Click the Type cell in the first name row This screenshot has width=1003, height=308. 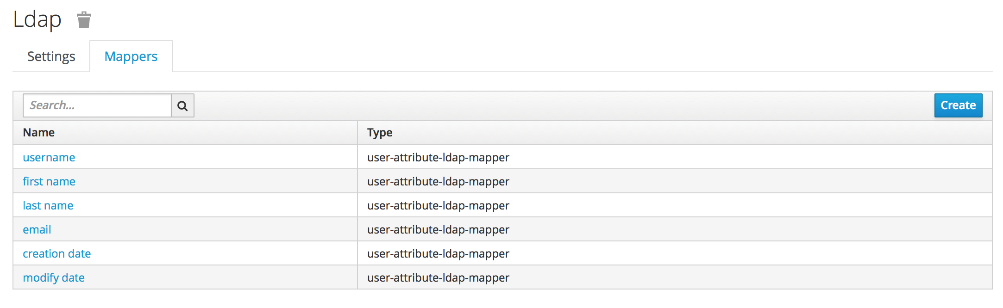click(x=438, y=182)
